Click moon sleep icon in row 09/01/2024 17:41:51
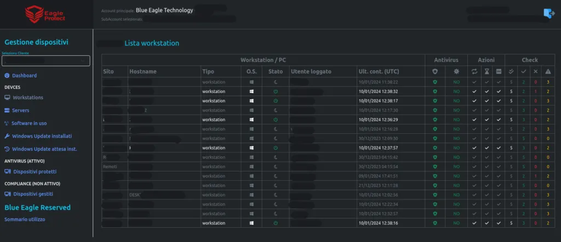Viewport: 561px width, 242px height. [x=276, y=176]
